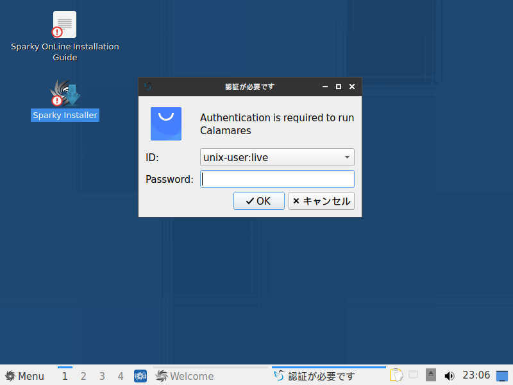513x385 pixels.
Task: Switch to workspace 4 in the pager
Action: (x=121, y=376)
